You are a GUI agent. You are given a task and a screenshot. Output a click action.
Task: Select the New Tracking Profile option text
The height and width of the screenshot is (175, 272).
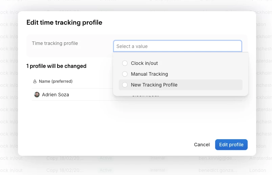[x=154, y=85]
